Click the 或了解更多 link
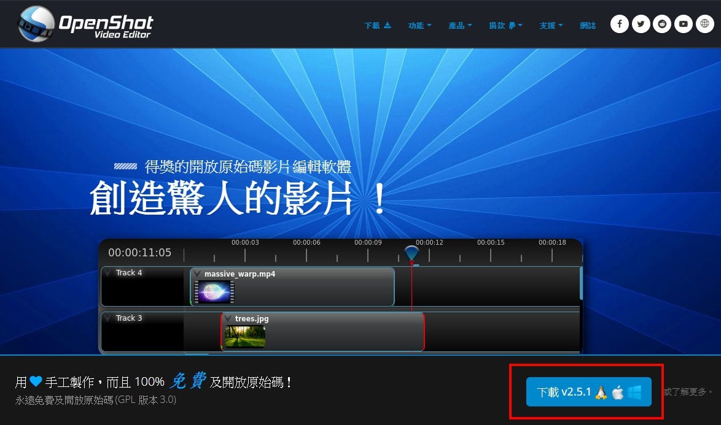 pos(687,392)
